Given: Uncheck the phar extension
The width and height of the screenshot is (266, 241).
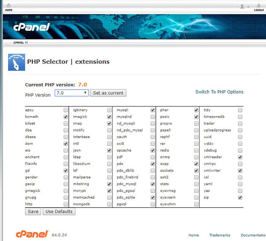Looking at the screenshot, I should (x=196, y=110).
